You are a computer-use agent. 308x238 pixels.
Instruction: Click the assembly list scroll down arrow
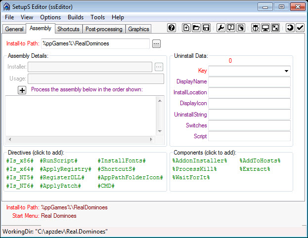pos(160,131)
